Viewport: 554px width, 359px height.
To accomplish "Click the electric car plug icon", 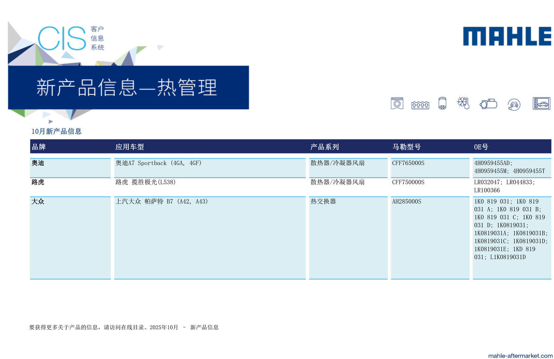I will pos(514,105).
